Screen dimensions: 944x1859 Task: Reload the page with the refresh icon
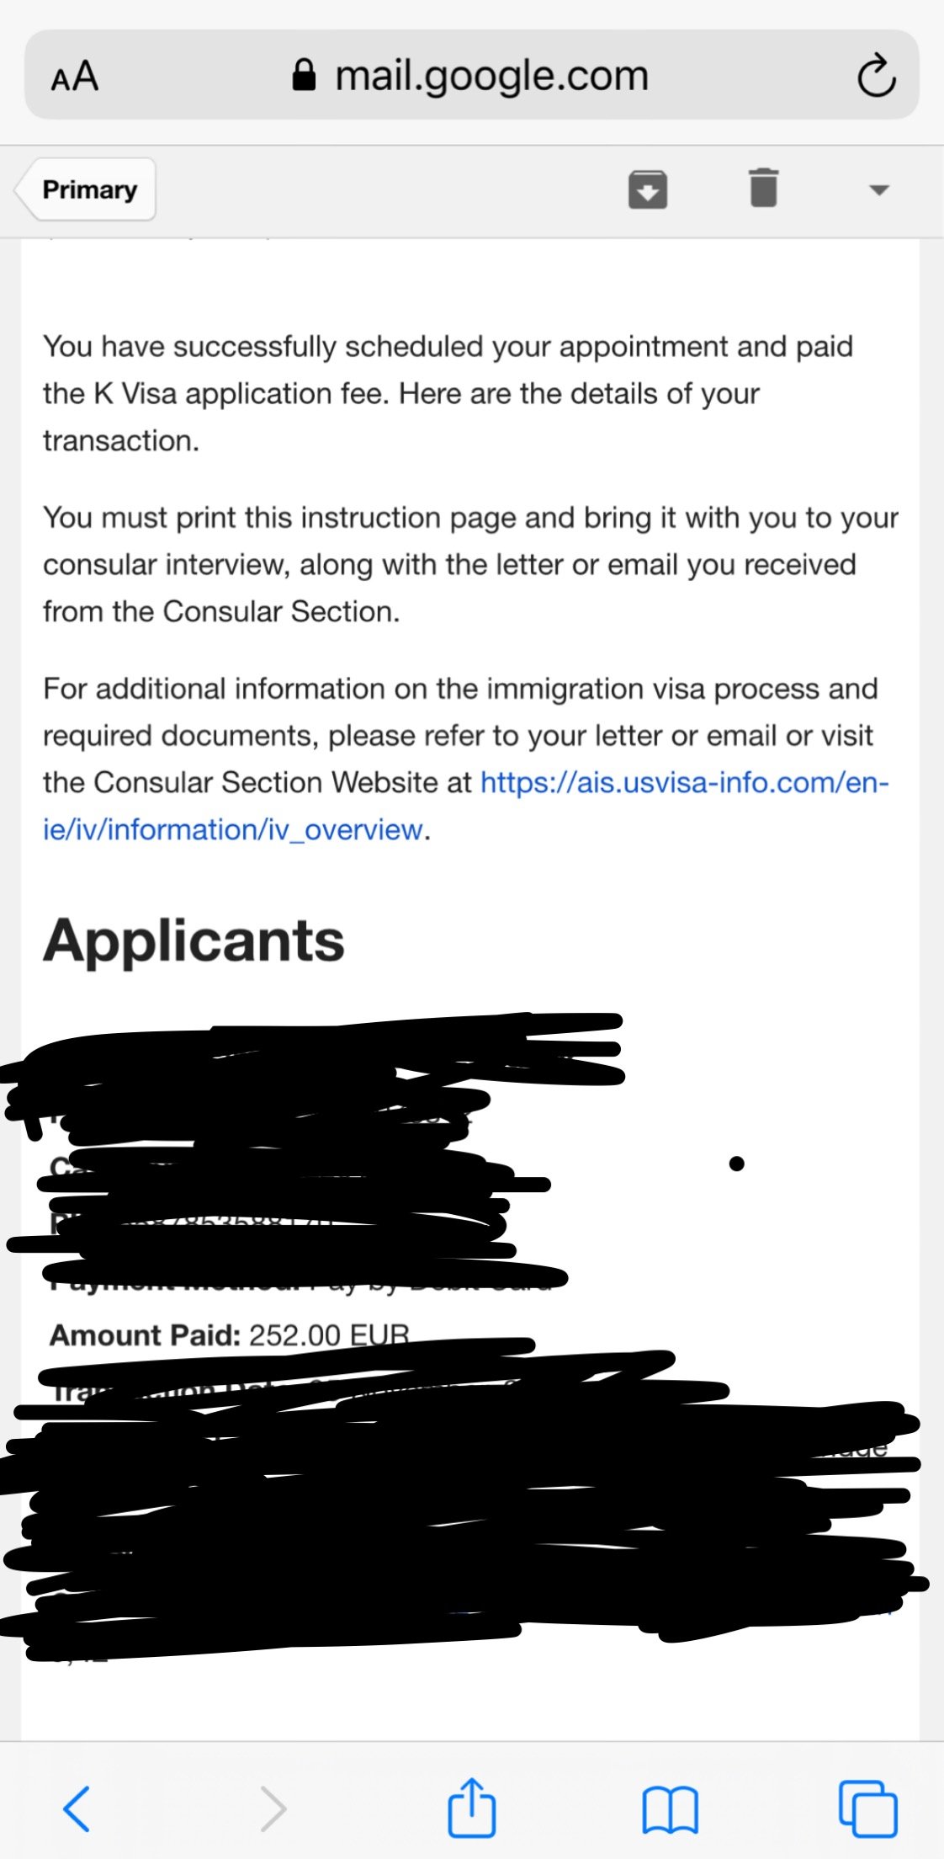pos(876,76)
